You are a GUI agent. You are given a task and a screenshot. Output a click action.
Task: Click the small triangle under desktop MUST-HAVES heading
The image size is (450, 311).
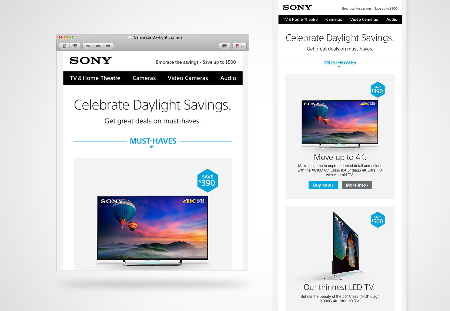tap(151, 147)
